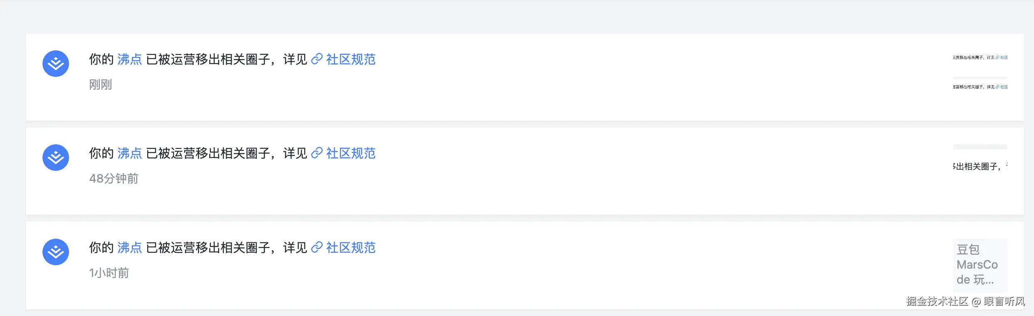This screenshot has width=1034, height=316.
Task: Click the chain-link icon in the 1小时前 notification
Action: click(x=317, y=248)
